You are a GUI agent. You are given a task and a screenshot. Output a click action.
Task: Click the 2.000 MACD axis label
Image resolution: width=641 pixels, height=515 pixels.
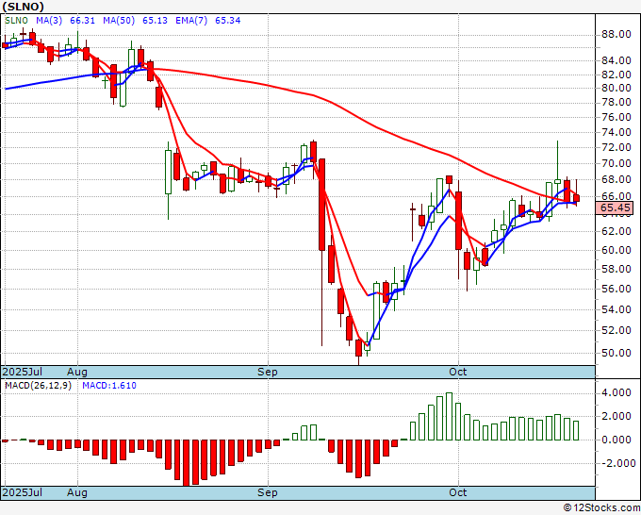616,416
